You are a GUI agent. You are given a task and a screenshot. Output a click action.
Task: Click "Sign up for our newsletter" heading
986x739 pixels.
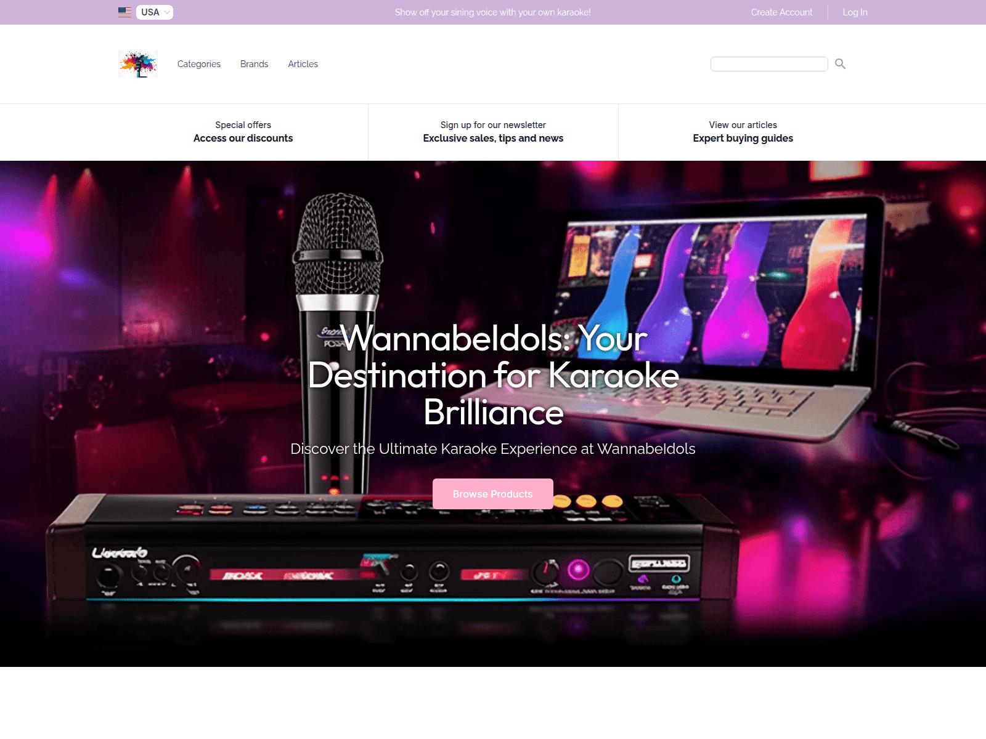pos(493,124)
